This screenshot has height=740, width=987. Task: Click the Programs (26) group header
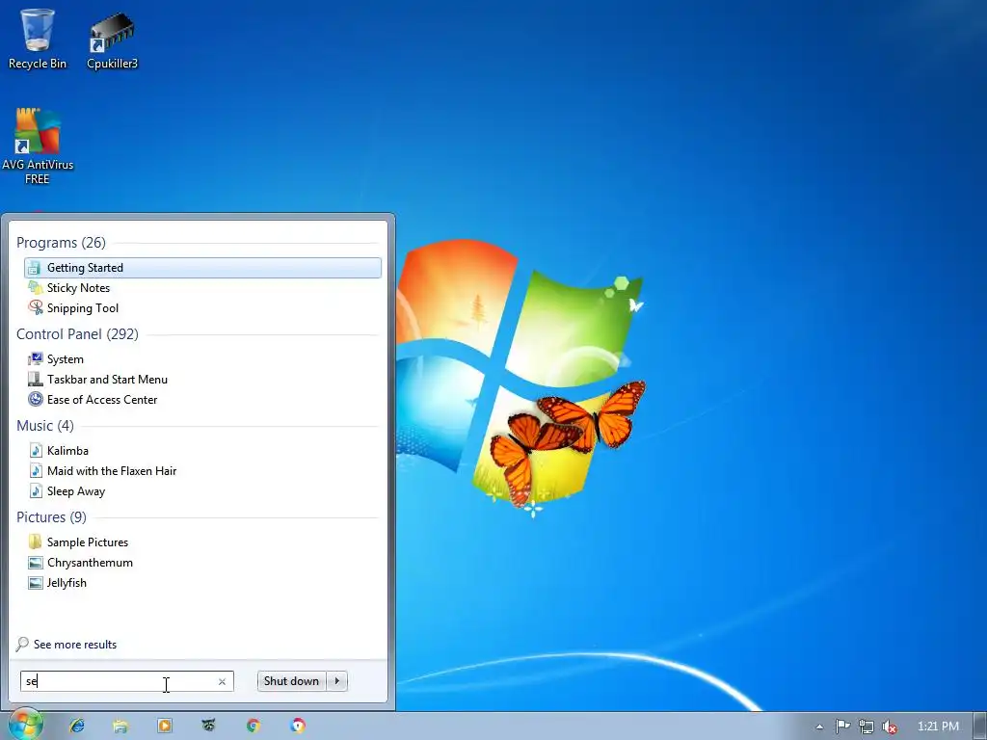(x=61, y=242)
